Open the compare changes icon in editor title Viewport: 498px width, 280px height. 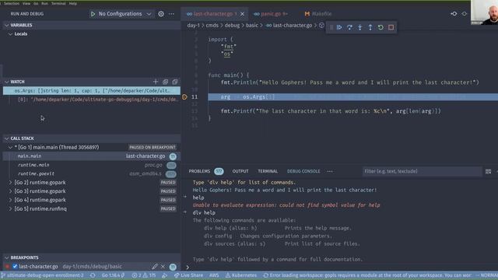click(454, 14)
